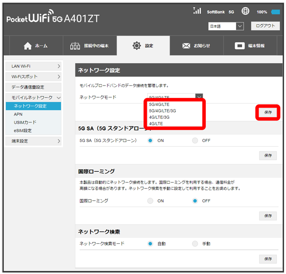Click the logout button
The image size is (286, 274).
point(265,26)
